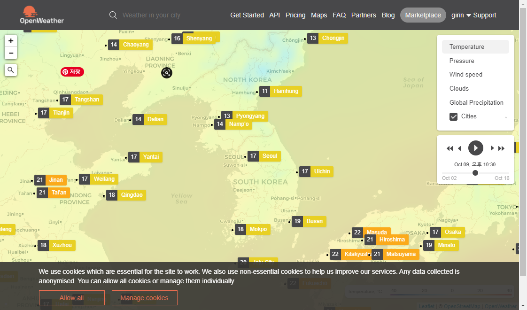Click the Osaka city marker
Screen dimensions: 527x310
447,232
